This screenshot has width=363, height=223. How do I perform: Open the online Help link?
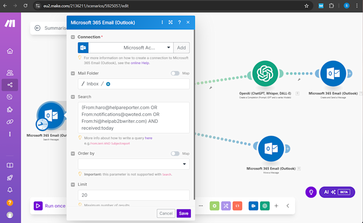140,63
